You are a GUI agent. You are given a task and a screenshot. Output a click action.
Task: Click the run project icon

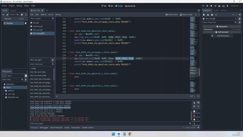click(x=203, y=6)
